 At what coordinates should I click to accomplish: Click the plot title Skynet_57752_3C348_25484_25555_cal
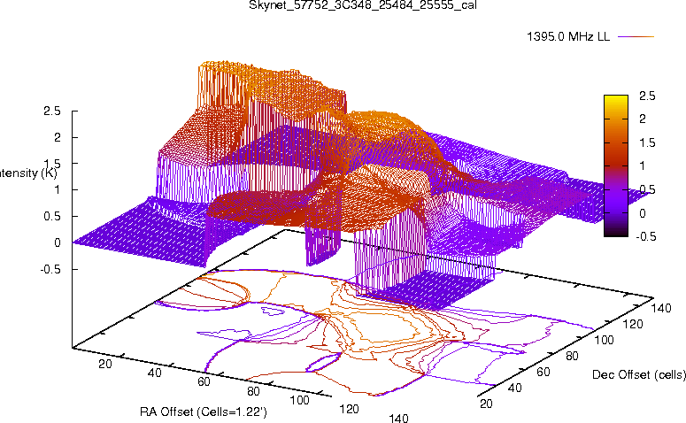(363, 5)
